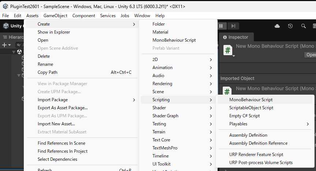This screenshot has width=316, height=171.
Task: Click the Unity logo in the toolbar
Action: pyautogui.click(x=6, y=26)
